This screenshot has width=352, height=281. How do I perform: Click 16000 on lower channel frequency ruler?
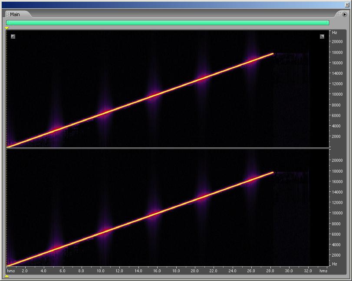337,181
